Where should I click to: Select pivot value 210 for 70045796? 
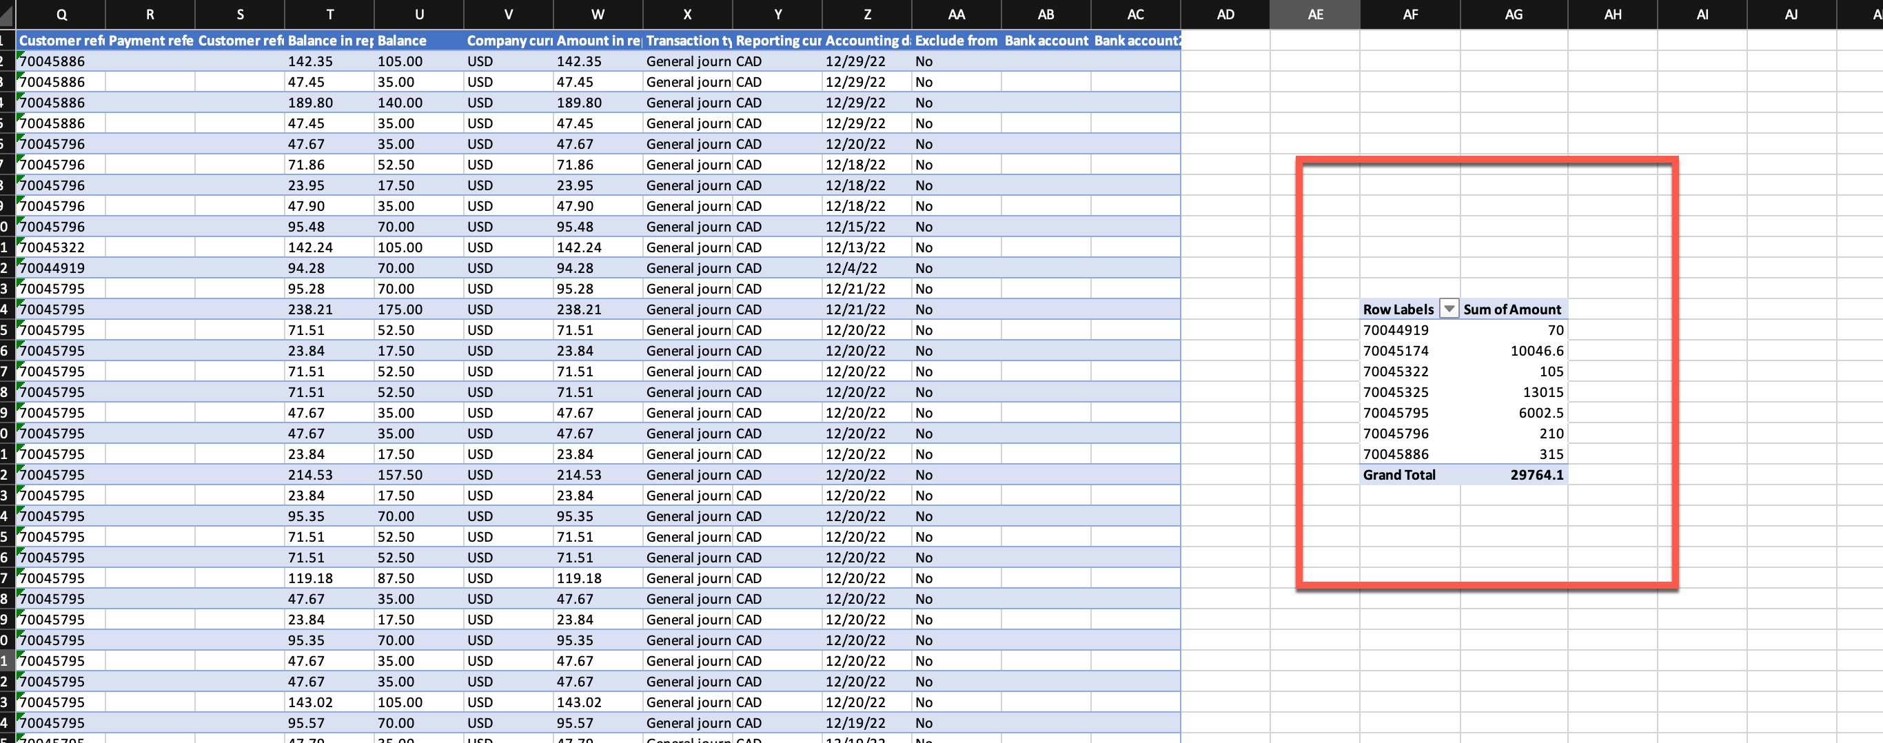pyautogui.click(x=1514, y=434)
